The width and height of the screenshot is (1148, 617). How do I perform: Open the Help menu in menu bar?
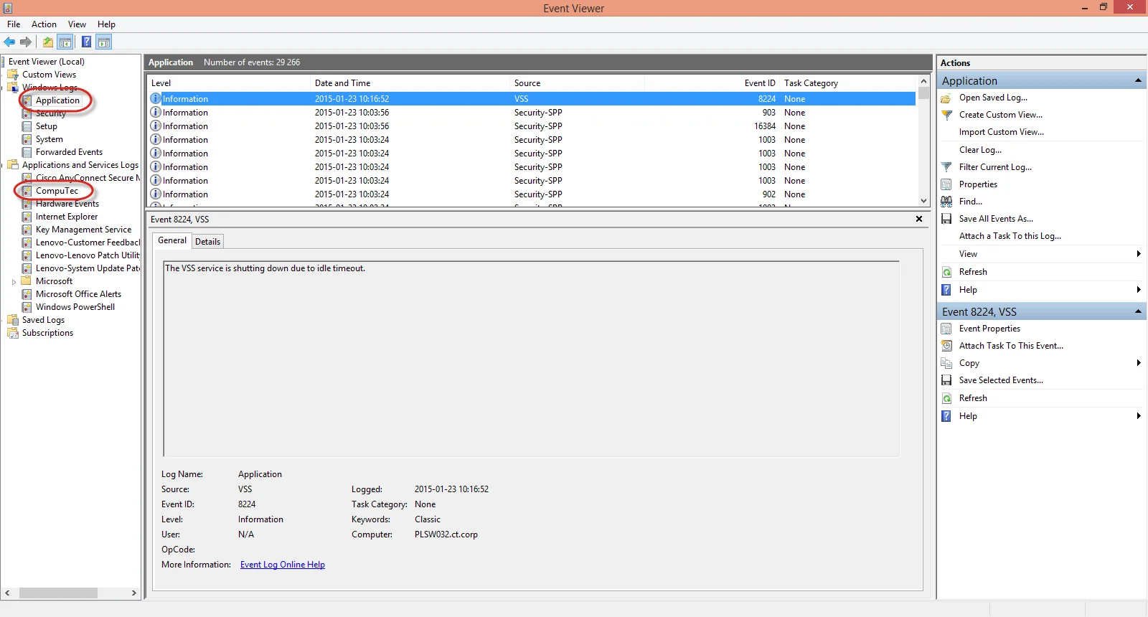click(106, 24)
